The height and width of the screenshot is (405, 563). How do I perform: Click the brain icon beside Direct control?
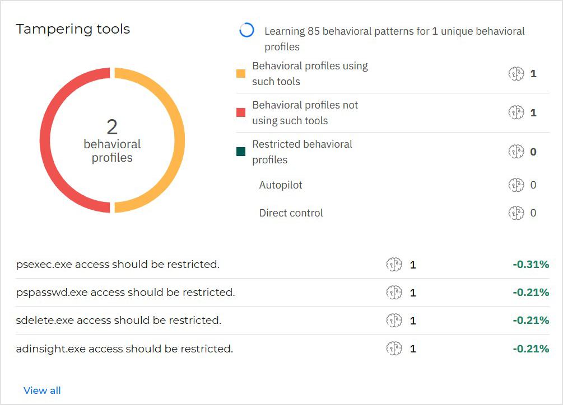[517, 213]
